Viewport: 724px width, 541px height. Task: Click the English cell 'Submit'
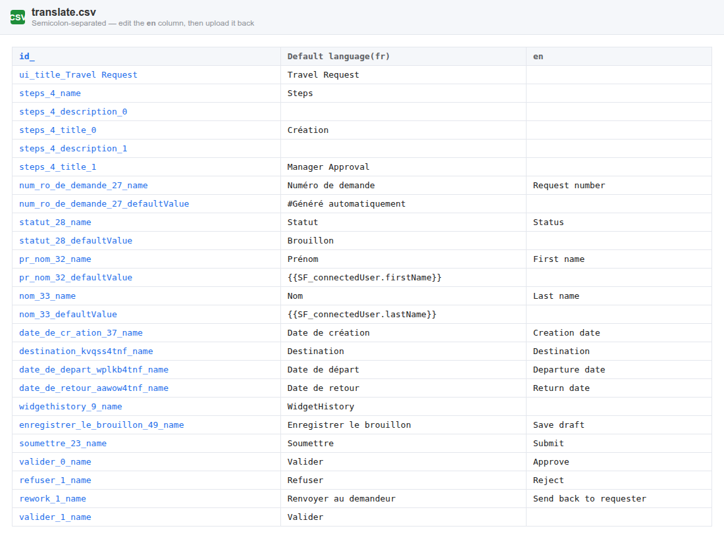click(x=619, y=444)
